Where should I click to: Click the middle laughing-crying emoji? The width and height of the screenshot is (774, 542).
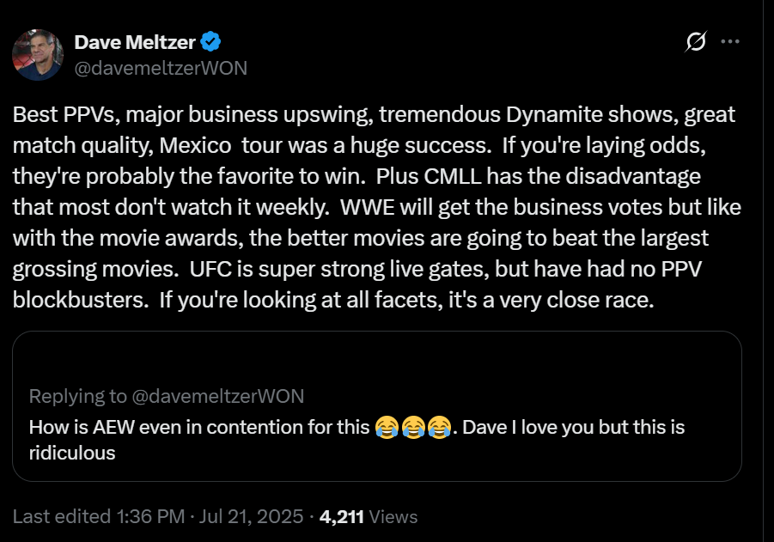tap(413, 427)
